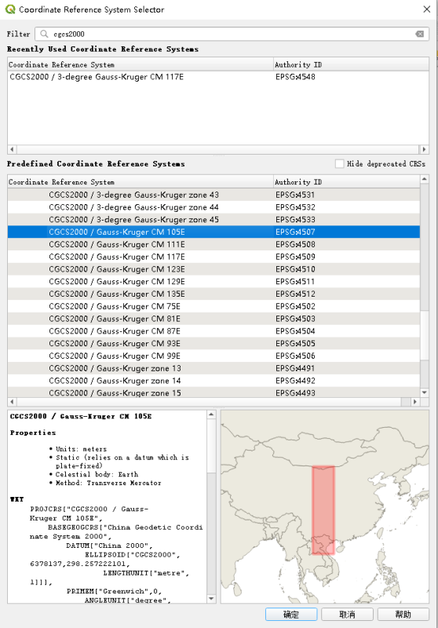Click the WKT heading in properties panel
The image size is (438, 628).
(16, 499)
